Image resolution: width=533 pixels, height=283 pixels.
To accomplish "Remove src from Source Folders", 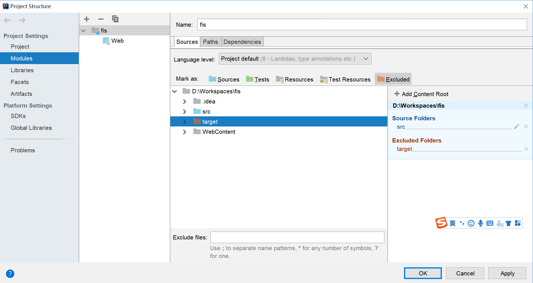I will [x=526, y=126].
